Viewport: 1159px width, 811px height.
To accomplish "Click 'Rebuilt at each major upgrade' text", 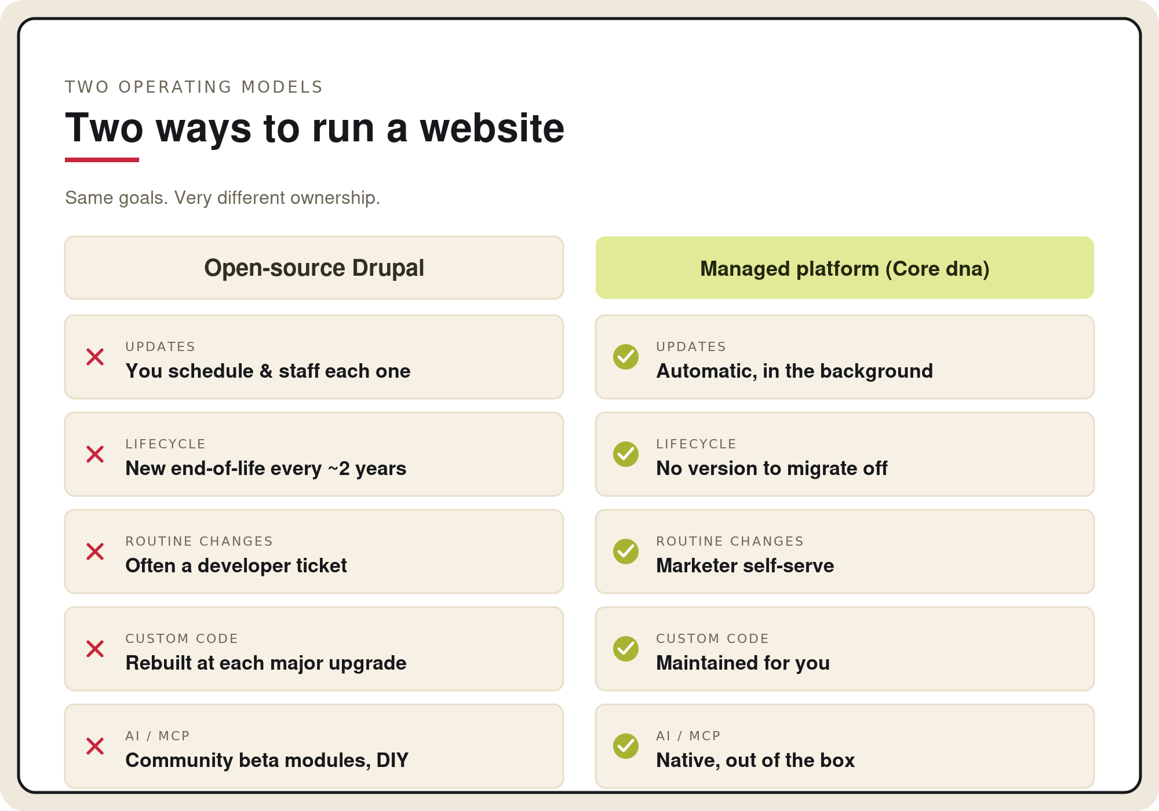I will click(266, 663).
